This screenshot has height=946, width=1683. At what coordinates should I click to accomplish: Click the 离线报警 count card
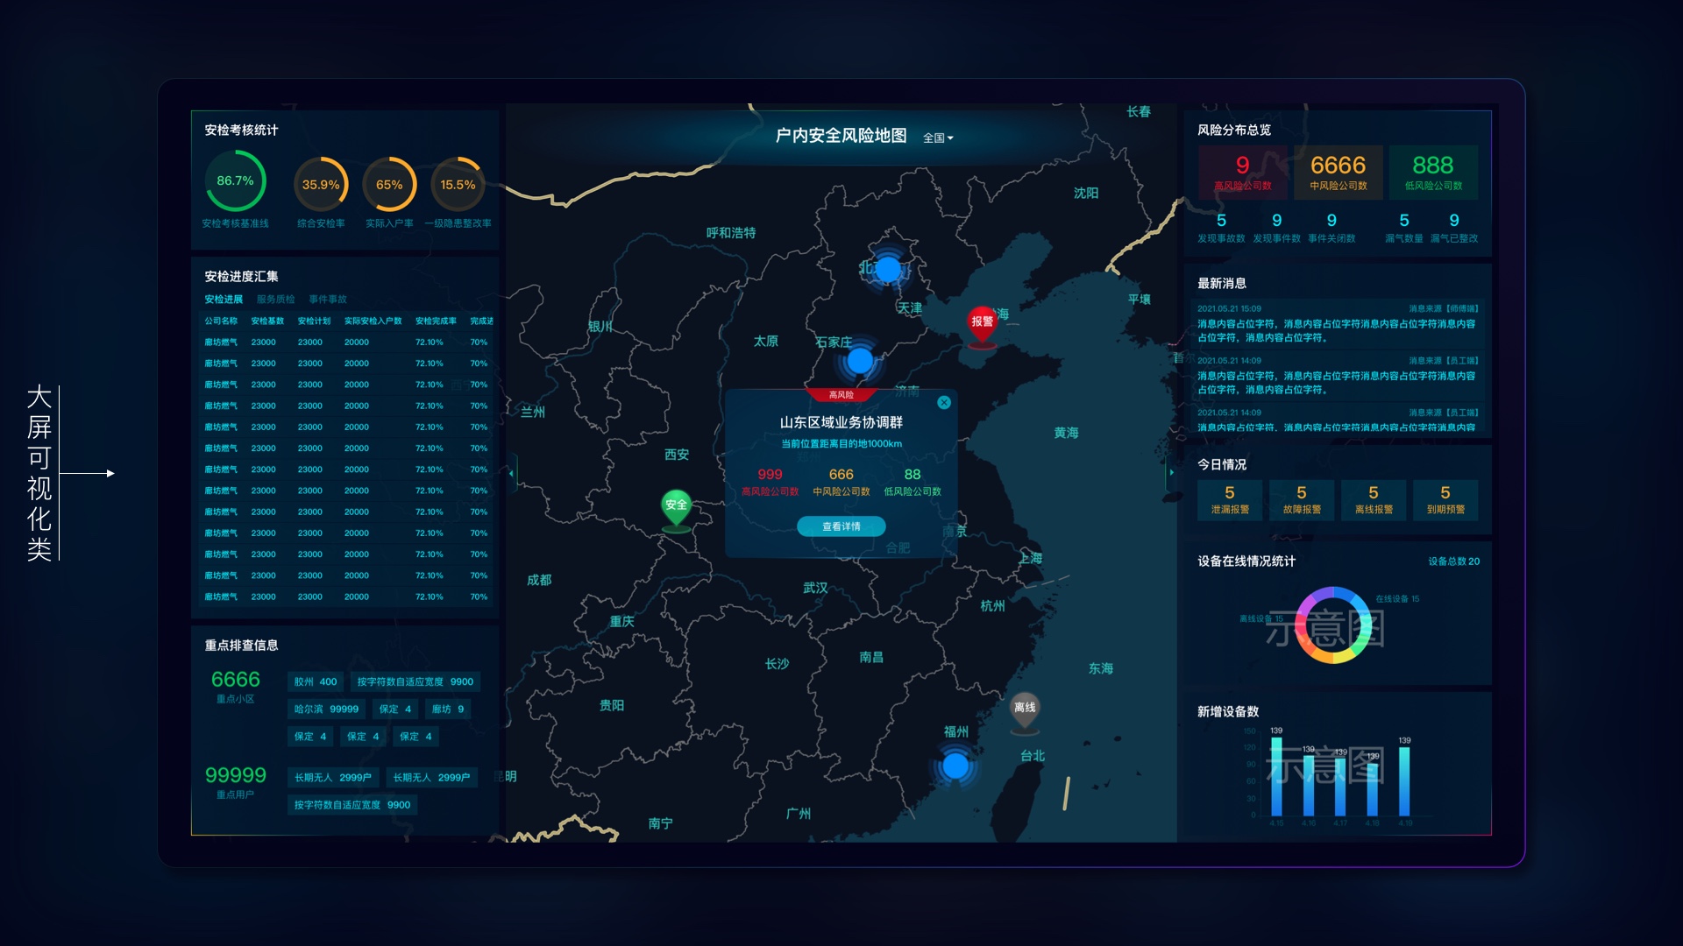tap(1374, 499)
